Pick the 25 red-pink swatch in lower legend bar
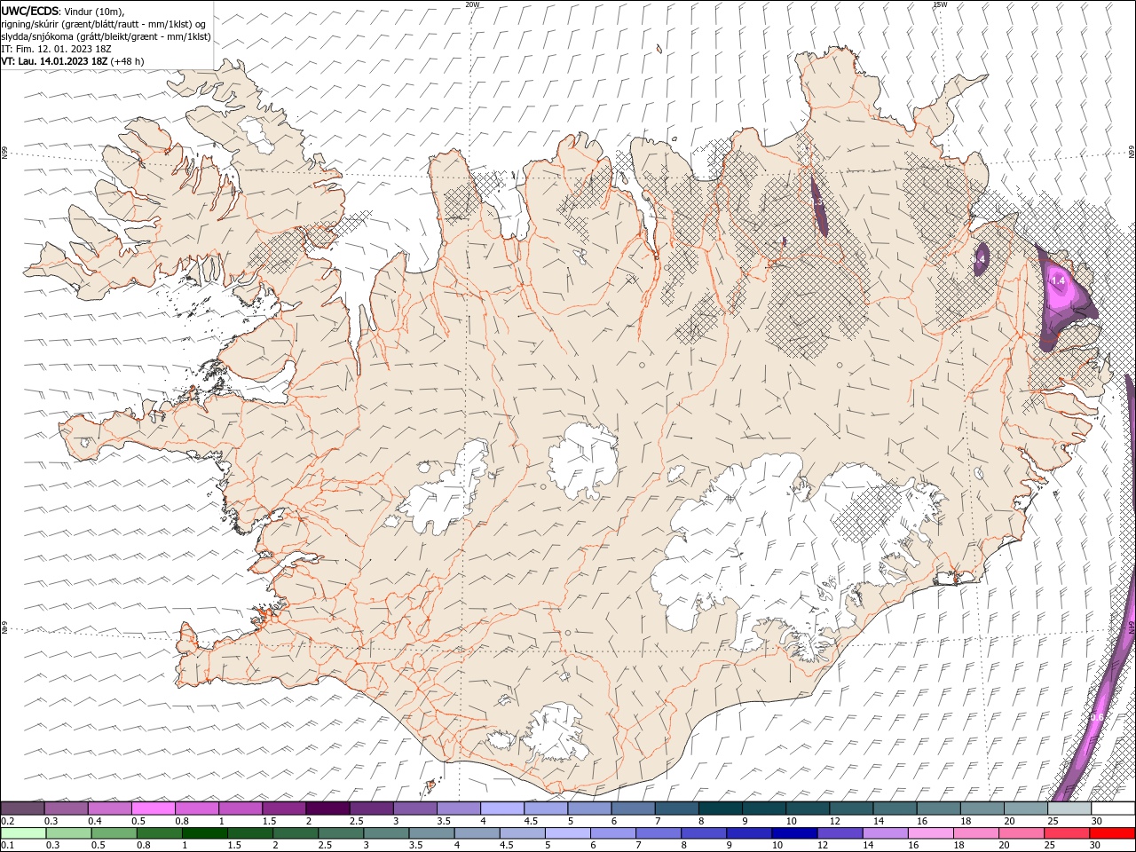Image resolution: width=1136 pixels, height=852 pixels. point(1067,833)
